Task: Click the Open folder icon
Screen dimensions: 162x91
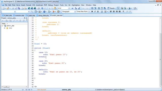Action: 8,8
